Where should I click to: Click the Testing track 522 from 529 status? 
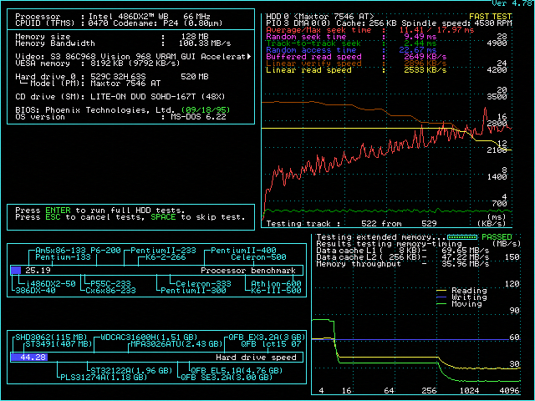(351, 224)
